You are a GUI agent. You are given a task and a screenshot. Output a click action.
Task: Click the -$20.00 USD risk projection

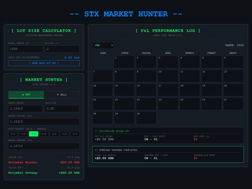pyautogui.click(x=69, y=162)
